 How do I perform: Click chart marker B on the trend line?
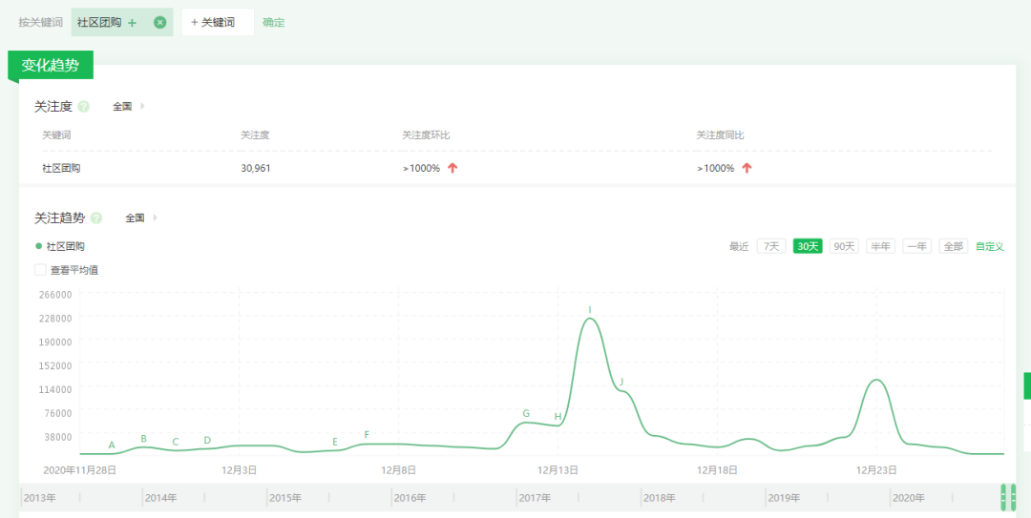point(143,439)
